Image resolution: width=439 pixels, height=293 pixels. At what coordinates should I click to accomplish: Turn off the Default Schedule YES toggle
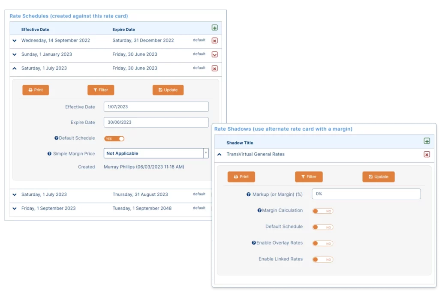tap(114, 138)
